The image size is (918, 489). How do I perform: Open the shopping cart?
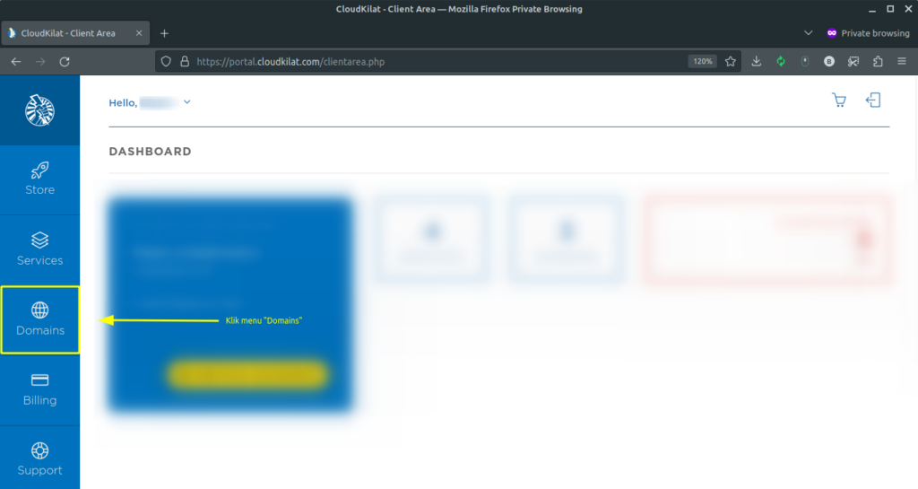[x=839, y=100]
